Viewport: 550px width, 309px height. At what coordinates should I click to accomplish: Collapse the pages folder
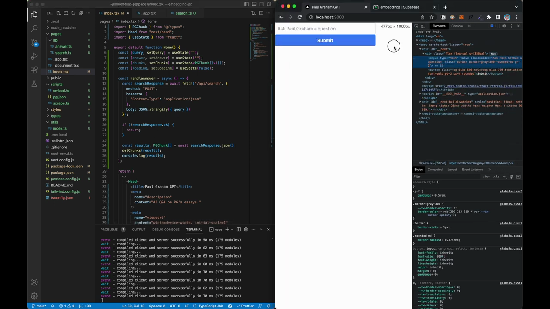tap(56, 34)
